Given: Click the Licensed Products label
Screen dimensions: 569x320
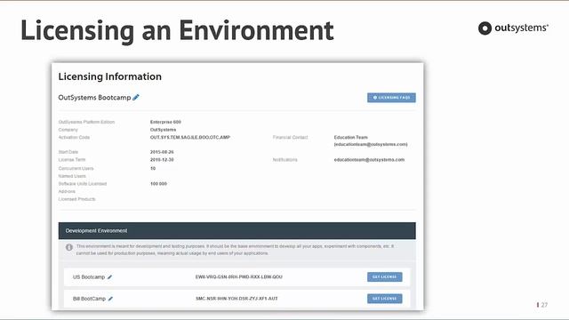Looking at the screenshot, I should tap(77, 199).
